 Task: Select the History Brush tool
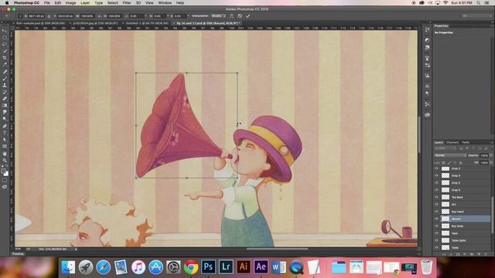(x=5, y=92)
